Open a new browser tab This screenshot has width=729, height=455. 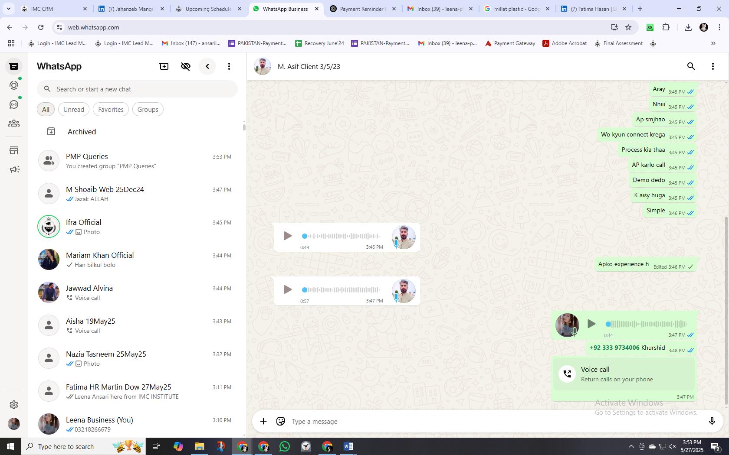(x=640, y=9)
